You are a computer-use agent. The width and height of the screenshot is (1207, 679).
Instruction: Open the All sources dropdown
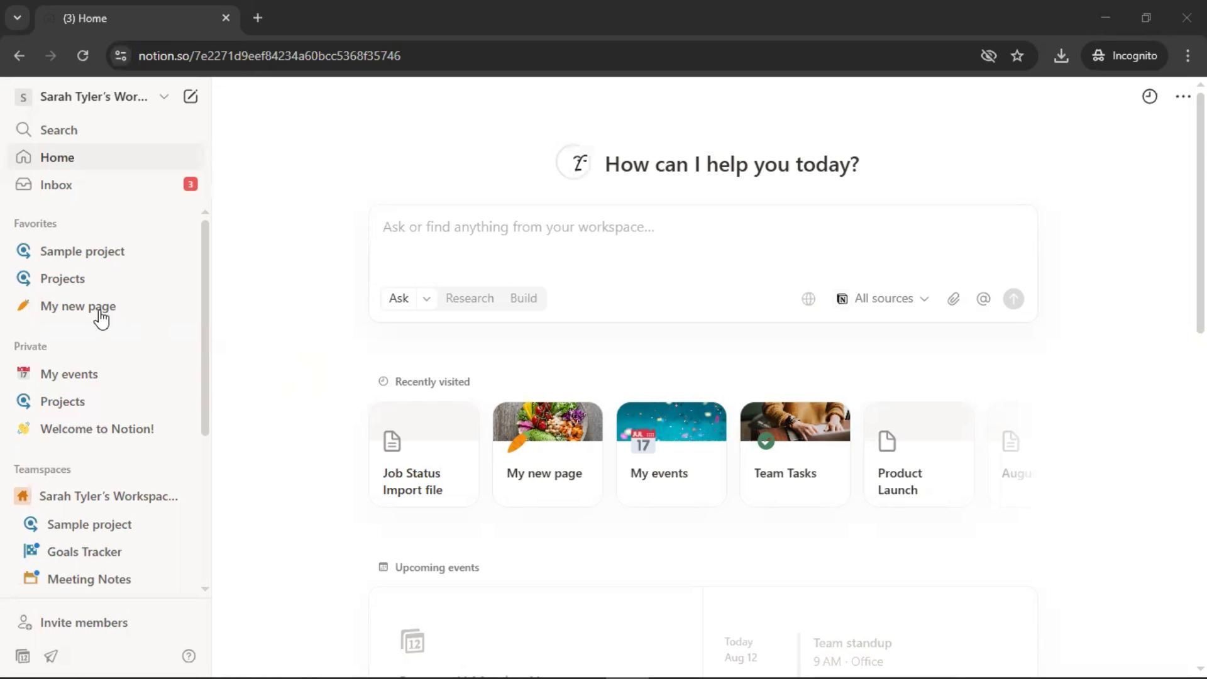click(x=882, y=299)
